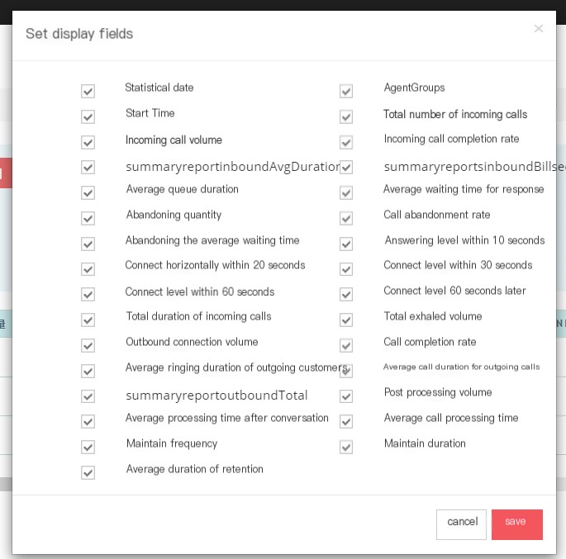
Task: Uncheck Outbound connection volume
Action: tap(88, 346)
